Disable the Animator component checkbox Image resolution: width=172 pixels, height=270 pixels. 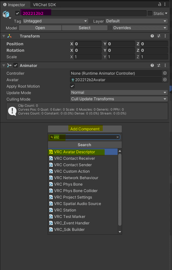click(x=16, y=65)
